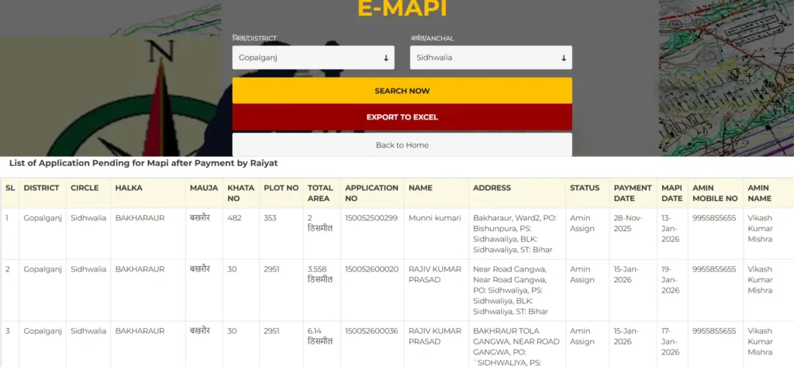This screenshot has height=367, width=794.
Task: Click BAKHARAUR halka in row 1
Action: (140, 218)
